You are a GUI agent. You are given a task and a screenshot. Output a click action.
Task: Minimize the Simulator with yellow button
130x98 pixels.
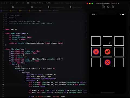(x=90, y=4)
